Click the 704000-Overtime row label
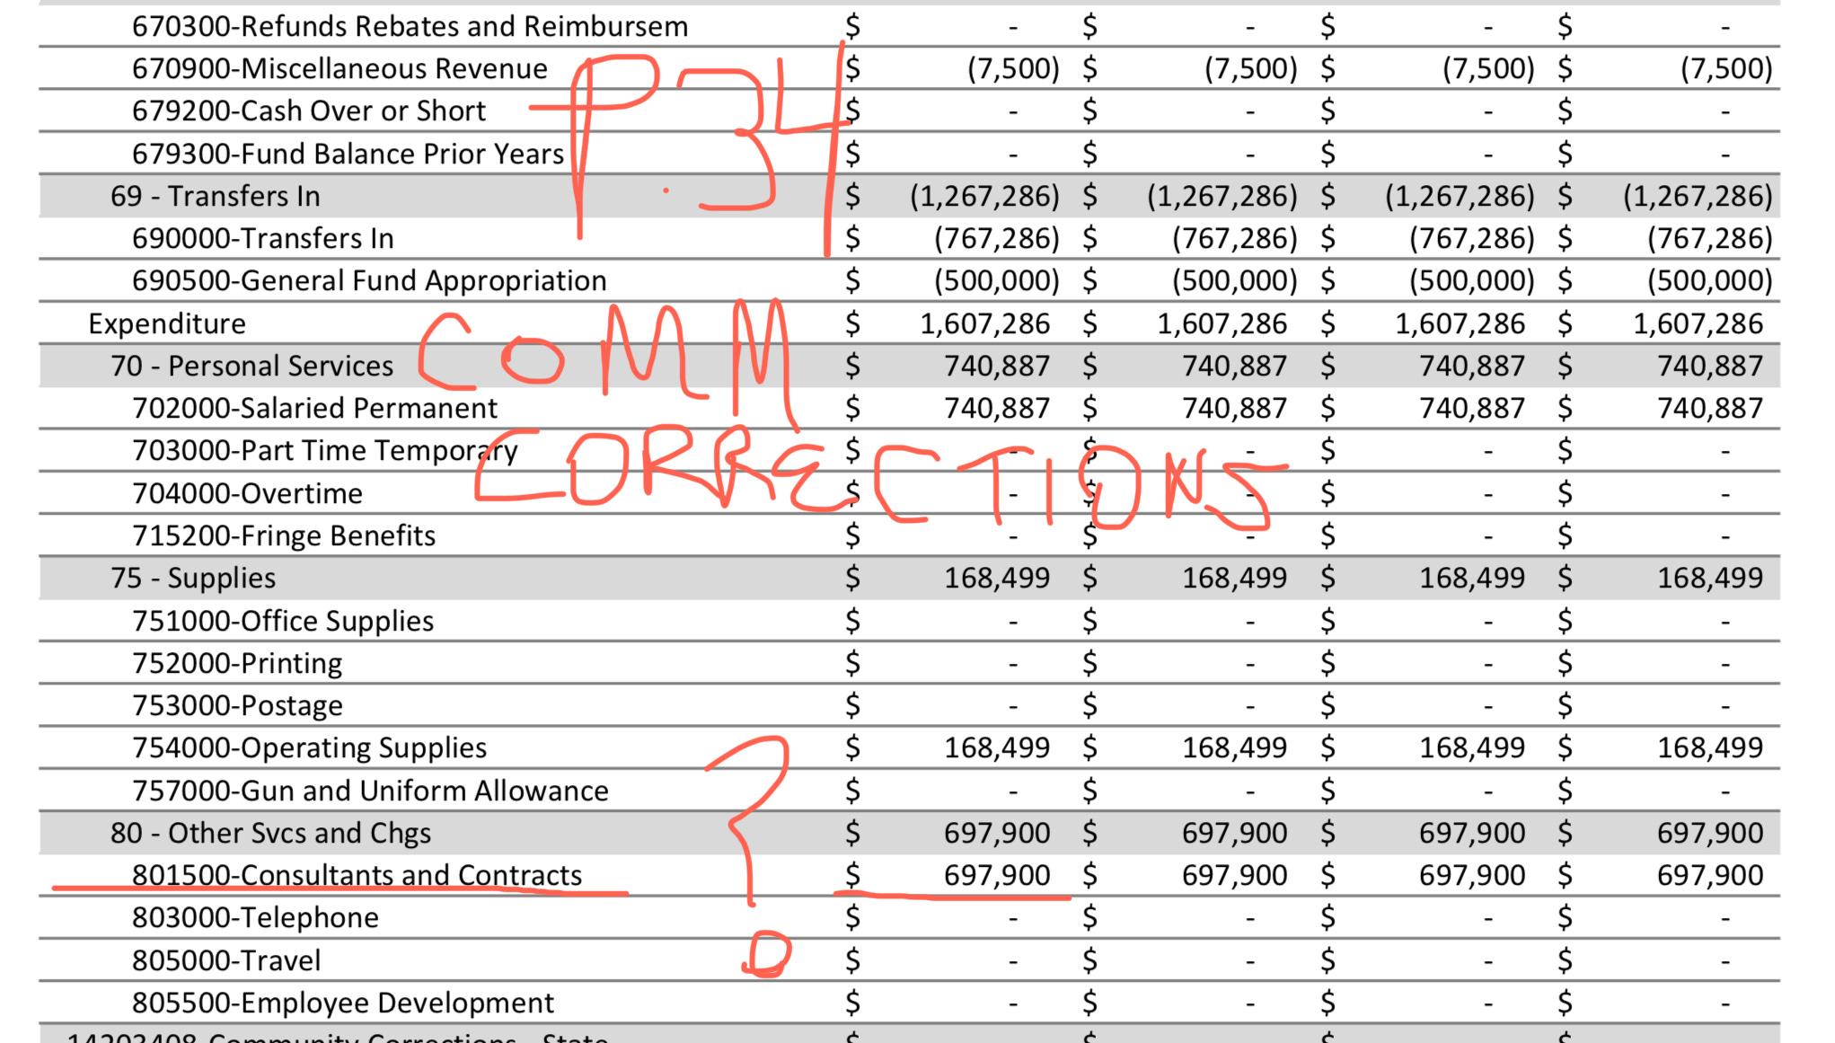 point(247,494)
